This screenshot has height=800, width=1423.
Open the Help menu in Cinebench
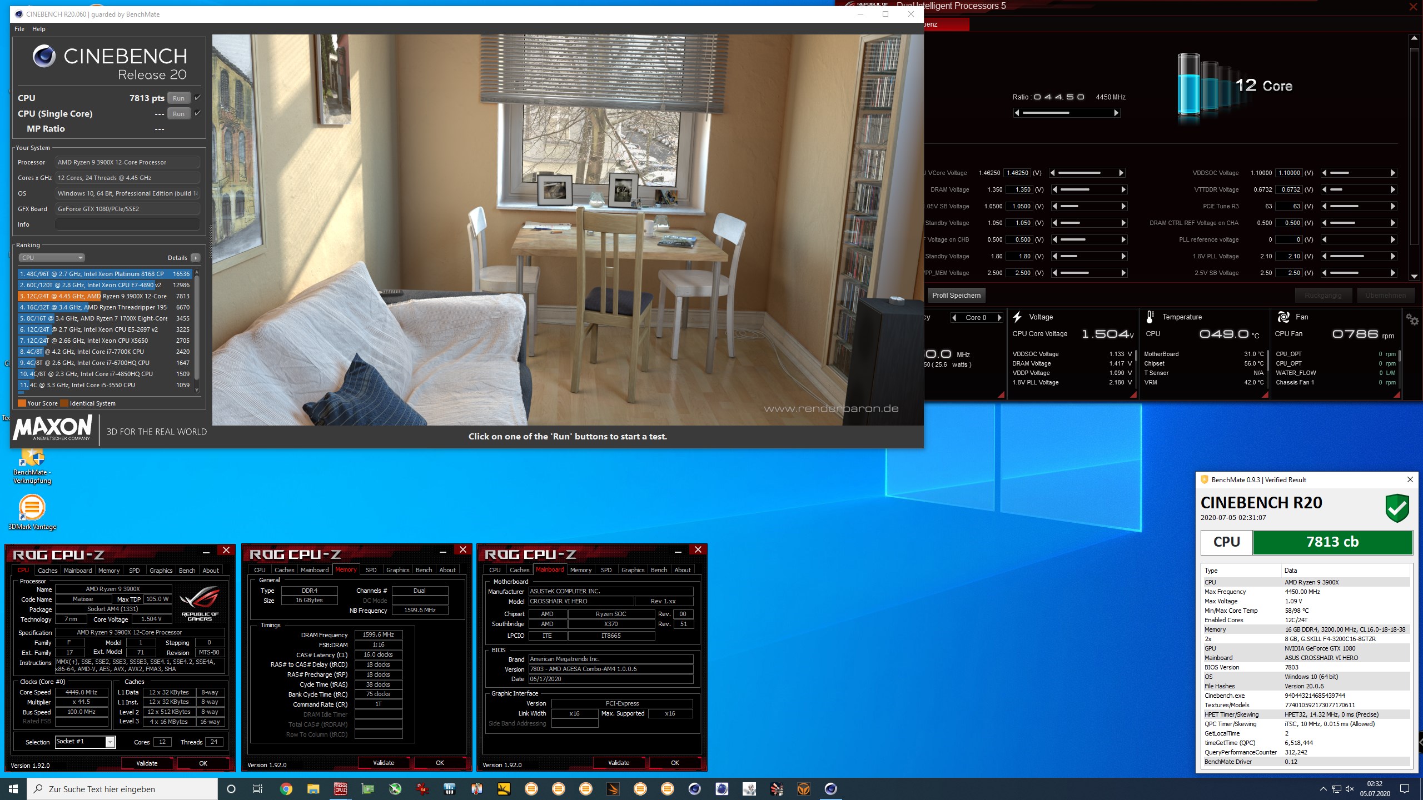click(39, 29)
